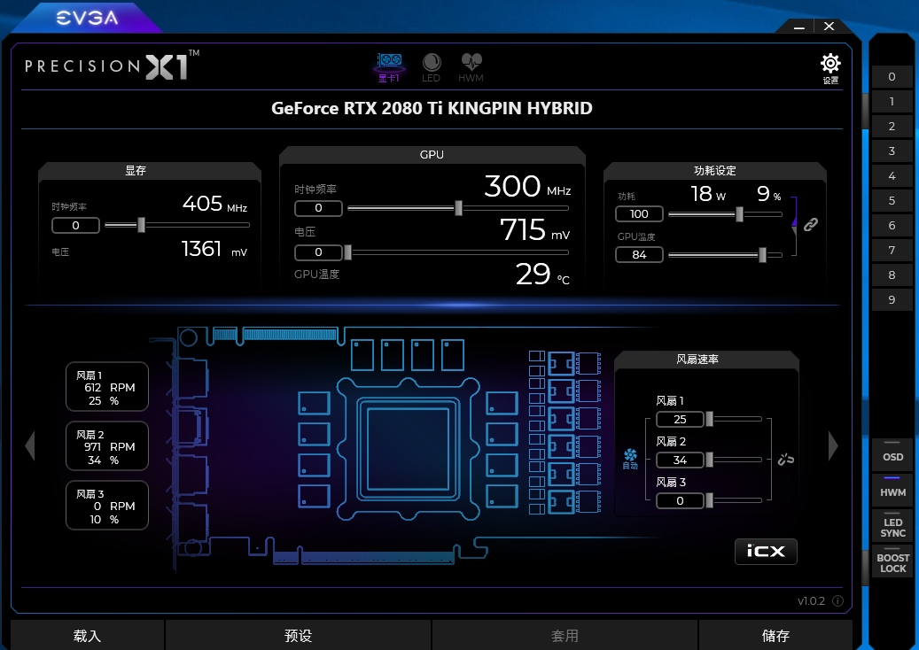The height and width of the screenshot is (650, 919).
Task: Click the 预设 (Default) button
Action: [298, 635]
